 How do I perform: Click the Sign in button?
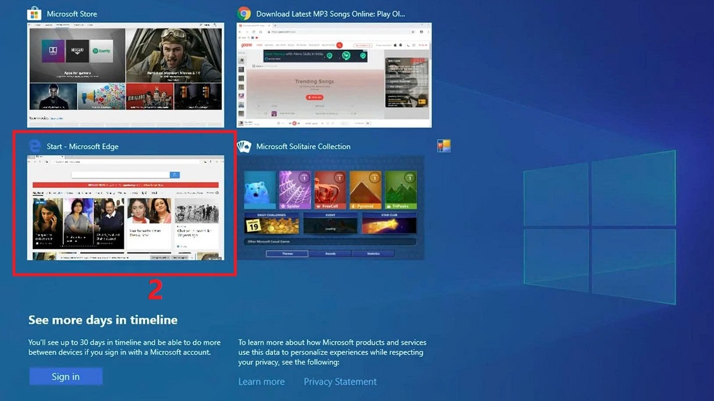(65, 377)
